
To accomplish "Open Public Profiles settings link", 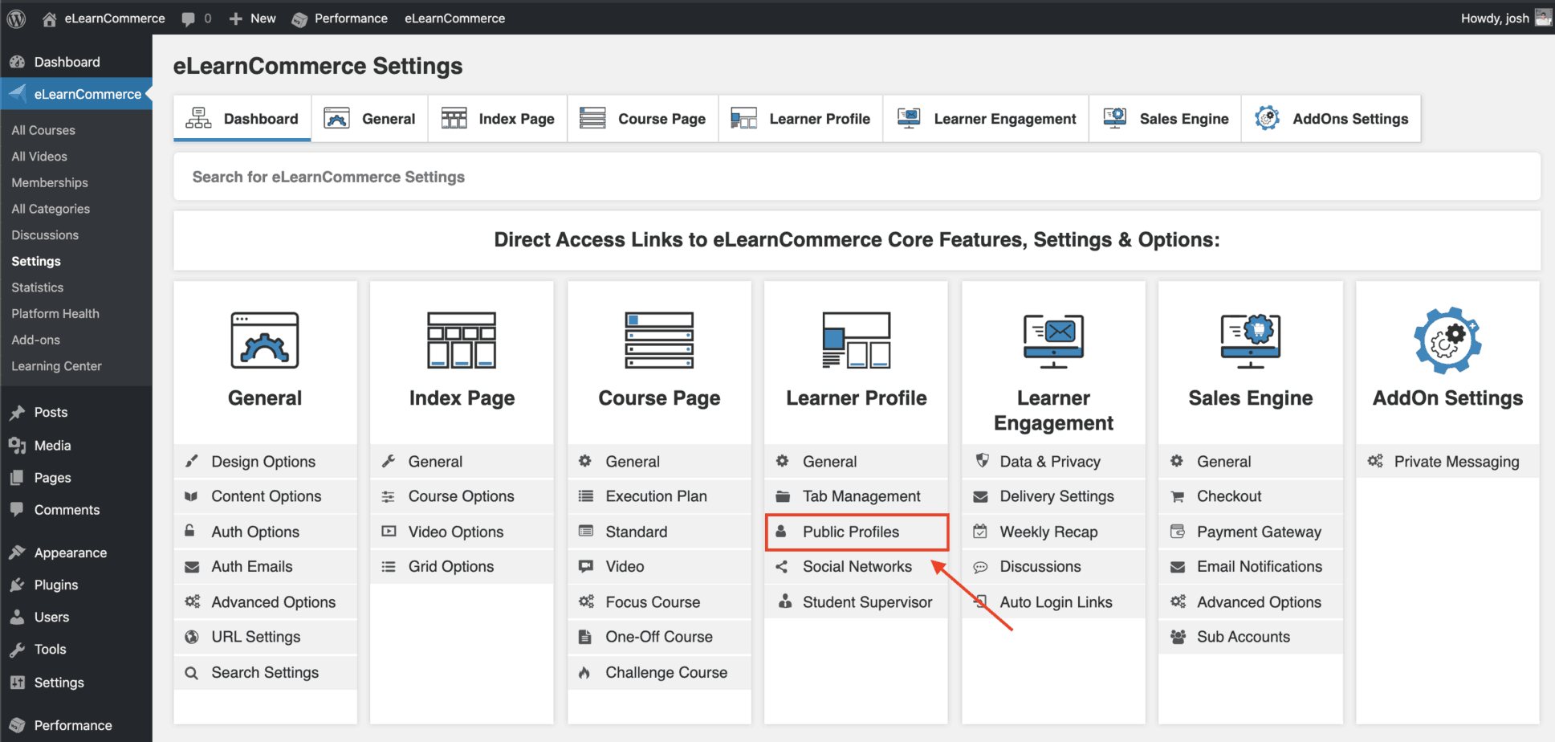I will tap(851, 532).
